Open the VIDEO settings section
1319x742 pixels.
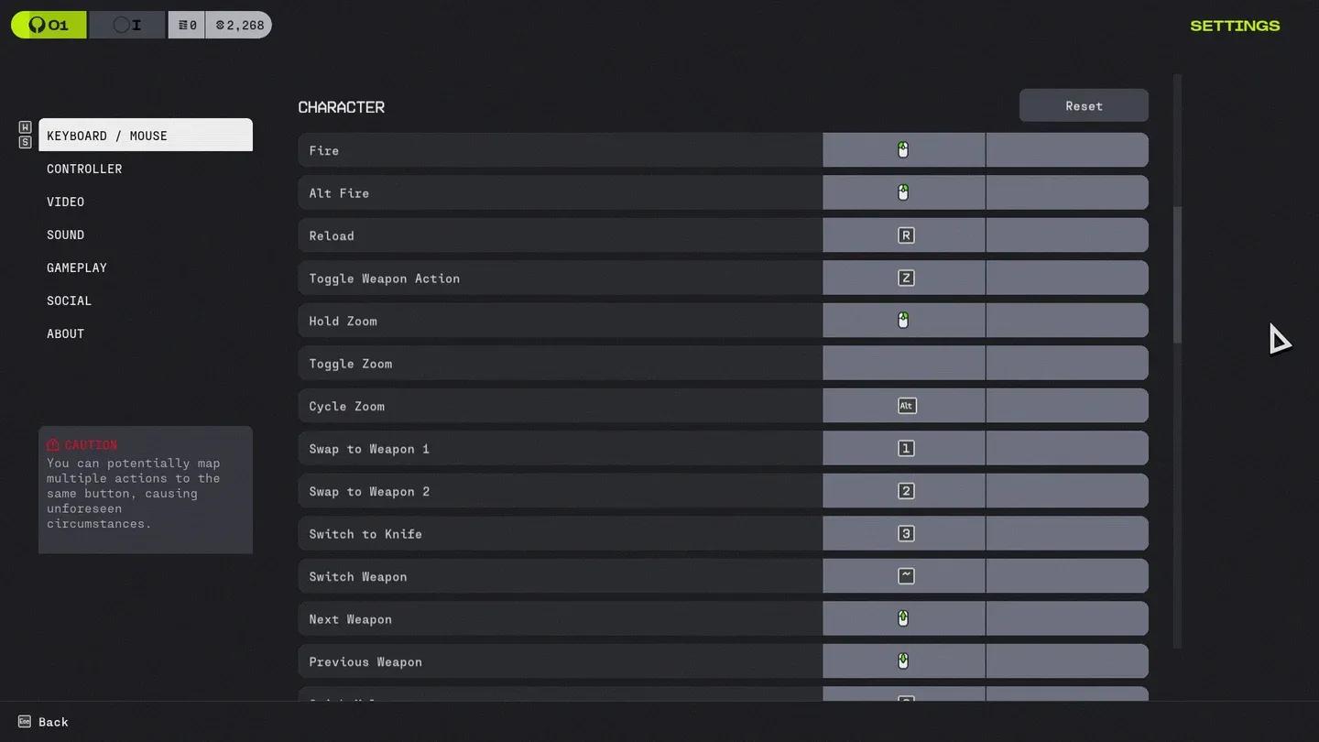65,202
